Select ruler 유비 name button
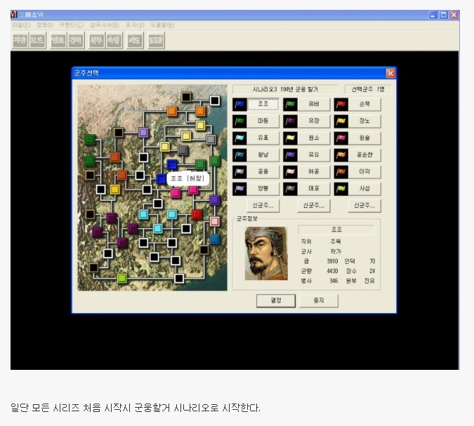Viewport: 474px width, 426px height. (314, 105)
